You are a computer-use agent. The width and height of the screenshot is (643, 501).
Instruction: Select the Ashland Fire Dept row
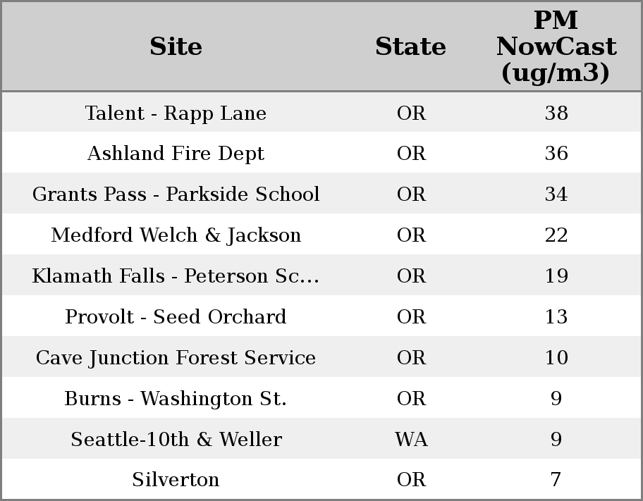176,154
